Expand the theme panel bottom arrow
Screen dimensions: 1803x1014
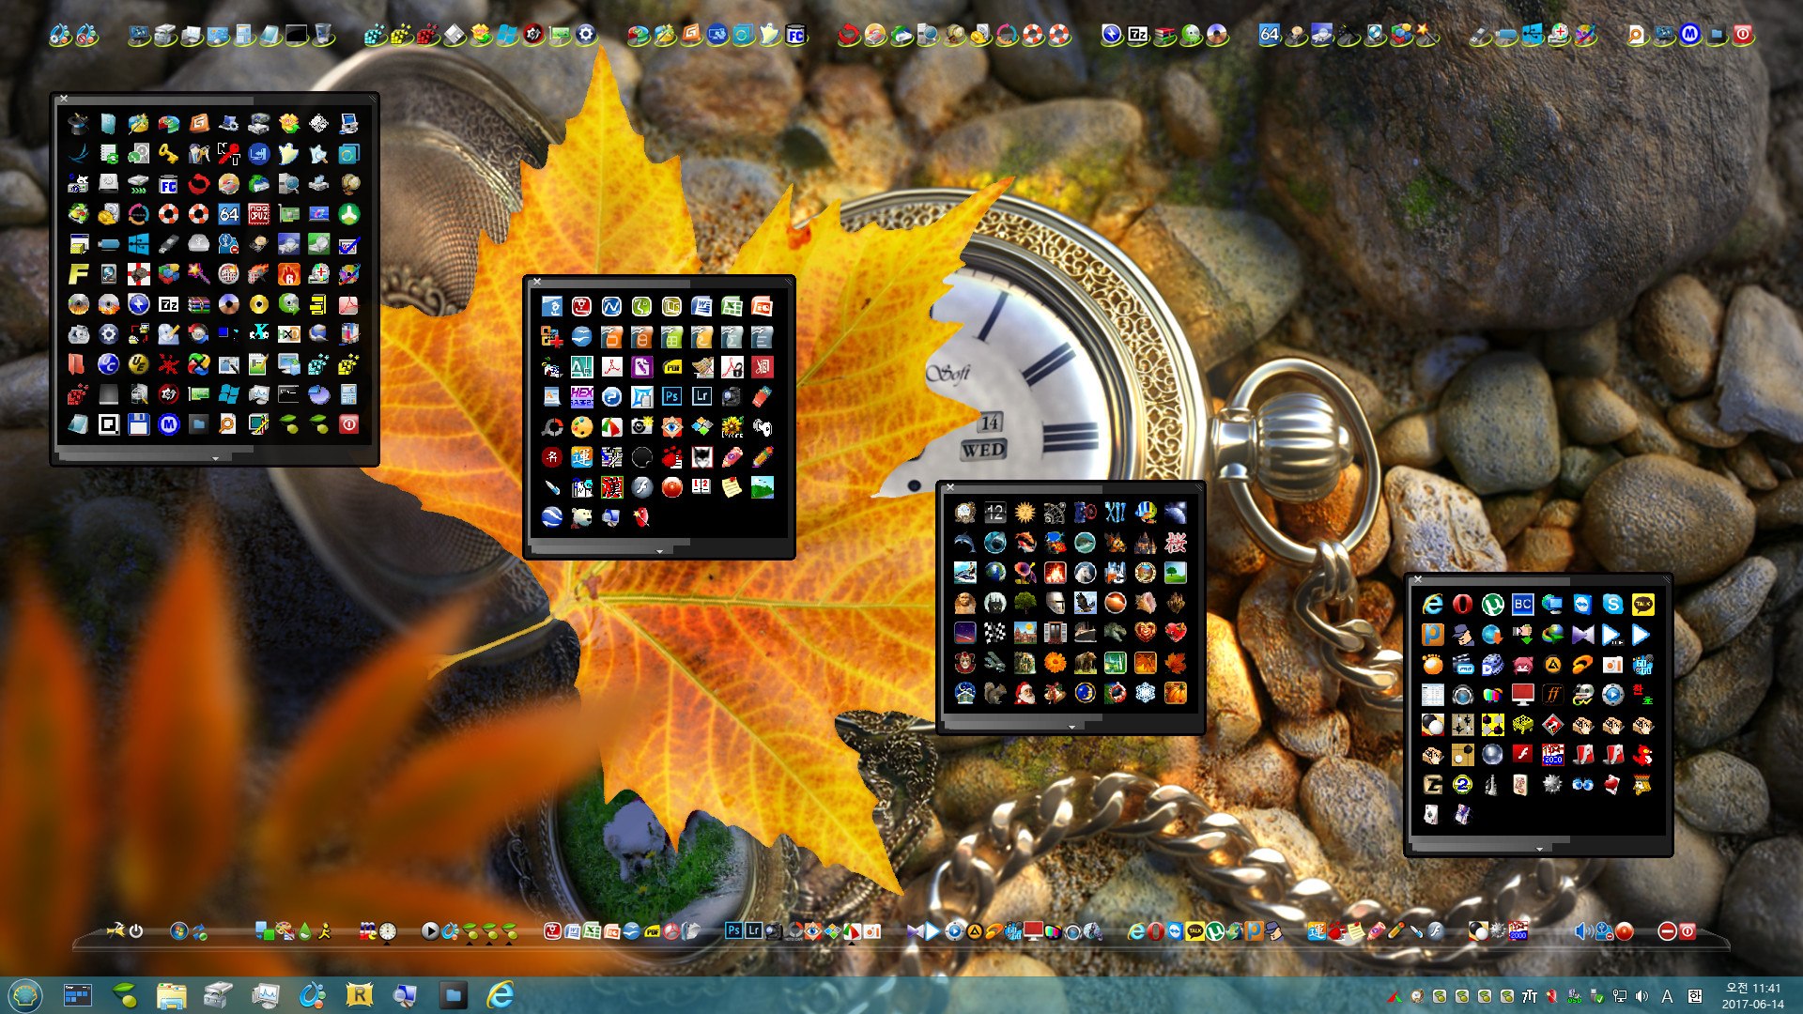tap(1071, 727)
